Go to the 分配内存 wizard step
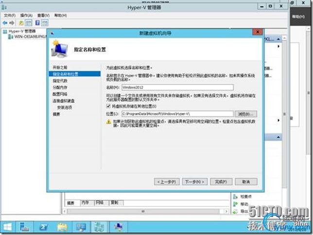313x235 pixels. pos(60,87)
